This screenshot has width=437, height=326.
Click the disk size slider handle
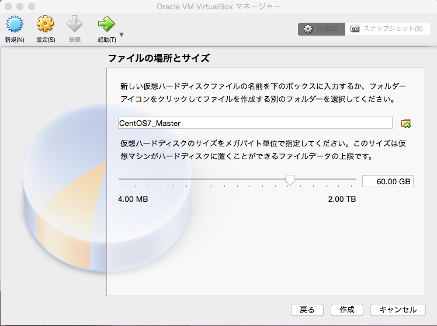(290, 180)
